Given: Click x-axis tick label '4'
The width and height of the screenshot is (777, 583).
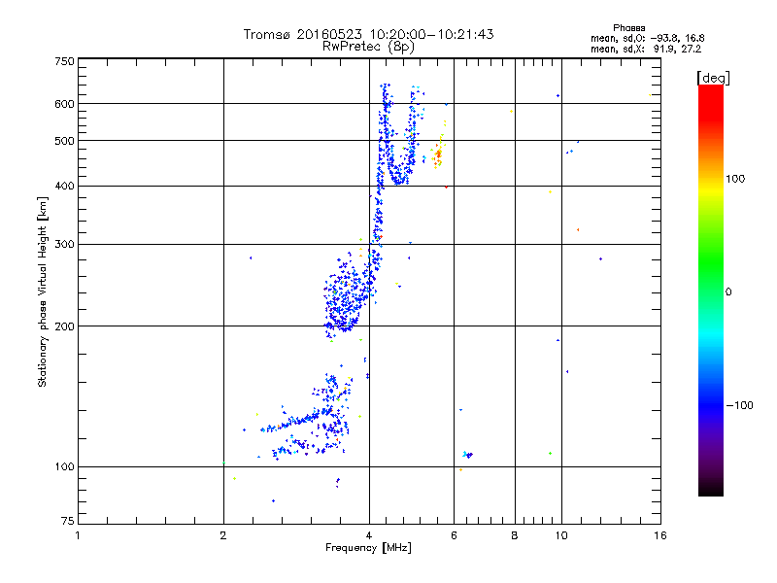Looking at the screenshot, I should click(369, 535).
